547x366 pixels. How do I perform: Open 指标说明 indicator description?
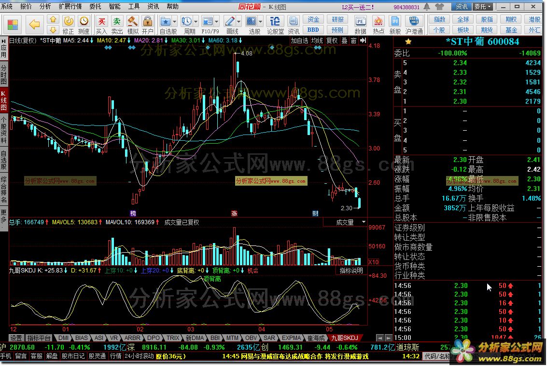(351, 271)
